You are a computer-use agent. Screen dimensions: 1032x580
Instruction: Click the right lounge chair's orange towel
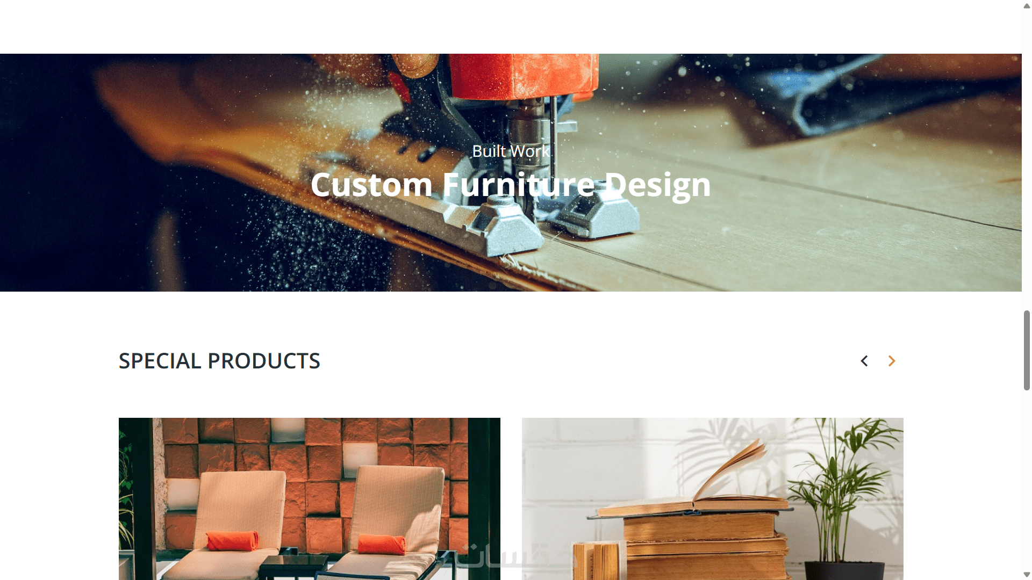[x=382, y=543]
